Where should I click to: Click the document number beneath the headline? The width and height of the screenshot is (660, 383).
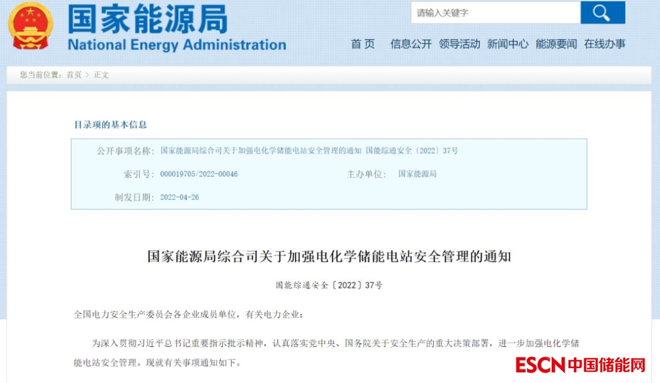pos(329,286)
